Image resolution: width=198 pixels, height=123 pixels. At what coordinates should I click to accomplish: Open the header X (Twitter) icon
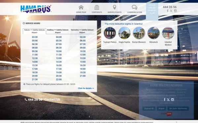171,11
